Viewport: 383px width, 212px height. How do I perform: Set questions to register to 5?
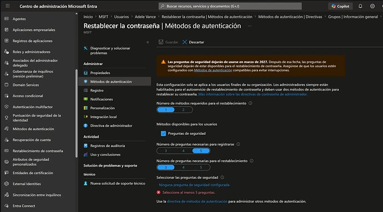tap(201, 151)
